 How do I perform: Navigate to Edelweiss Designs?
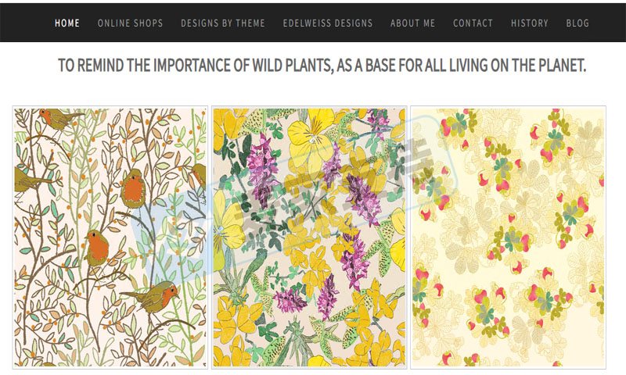pyautogui.click(x=328, y=23)
